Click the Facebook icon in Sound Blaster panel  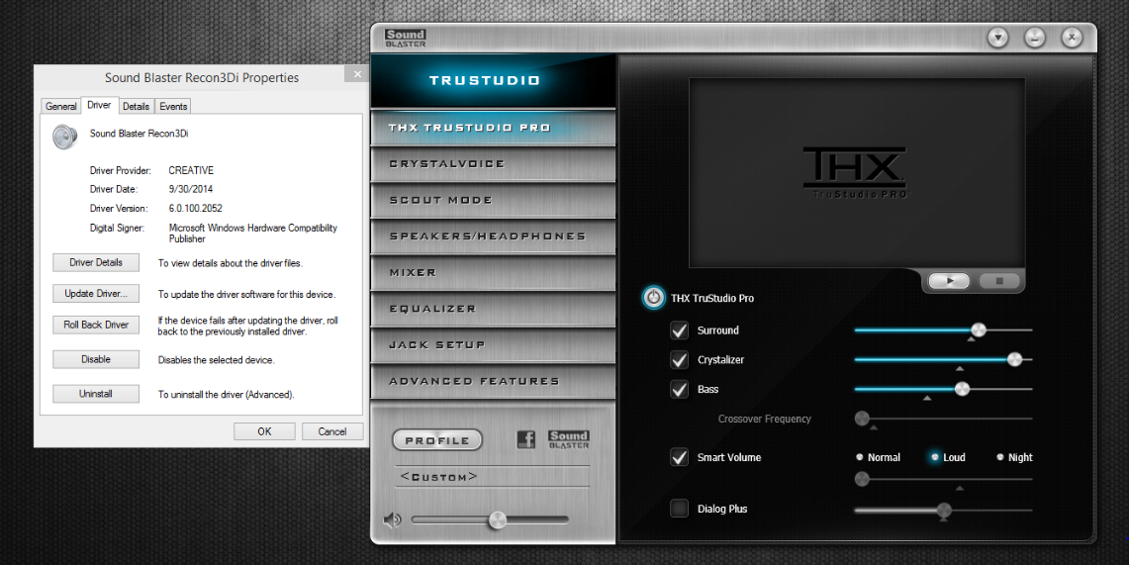coord(526,439)
